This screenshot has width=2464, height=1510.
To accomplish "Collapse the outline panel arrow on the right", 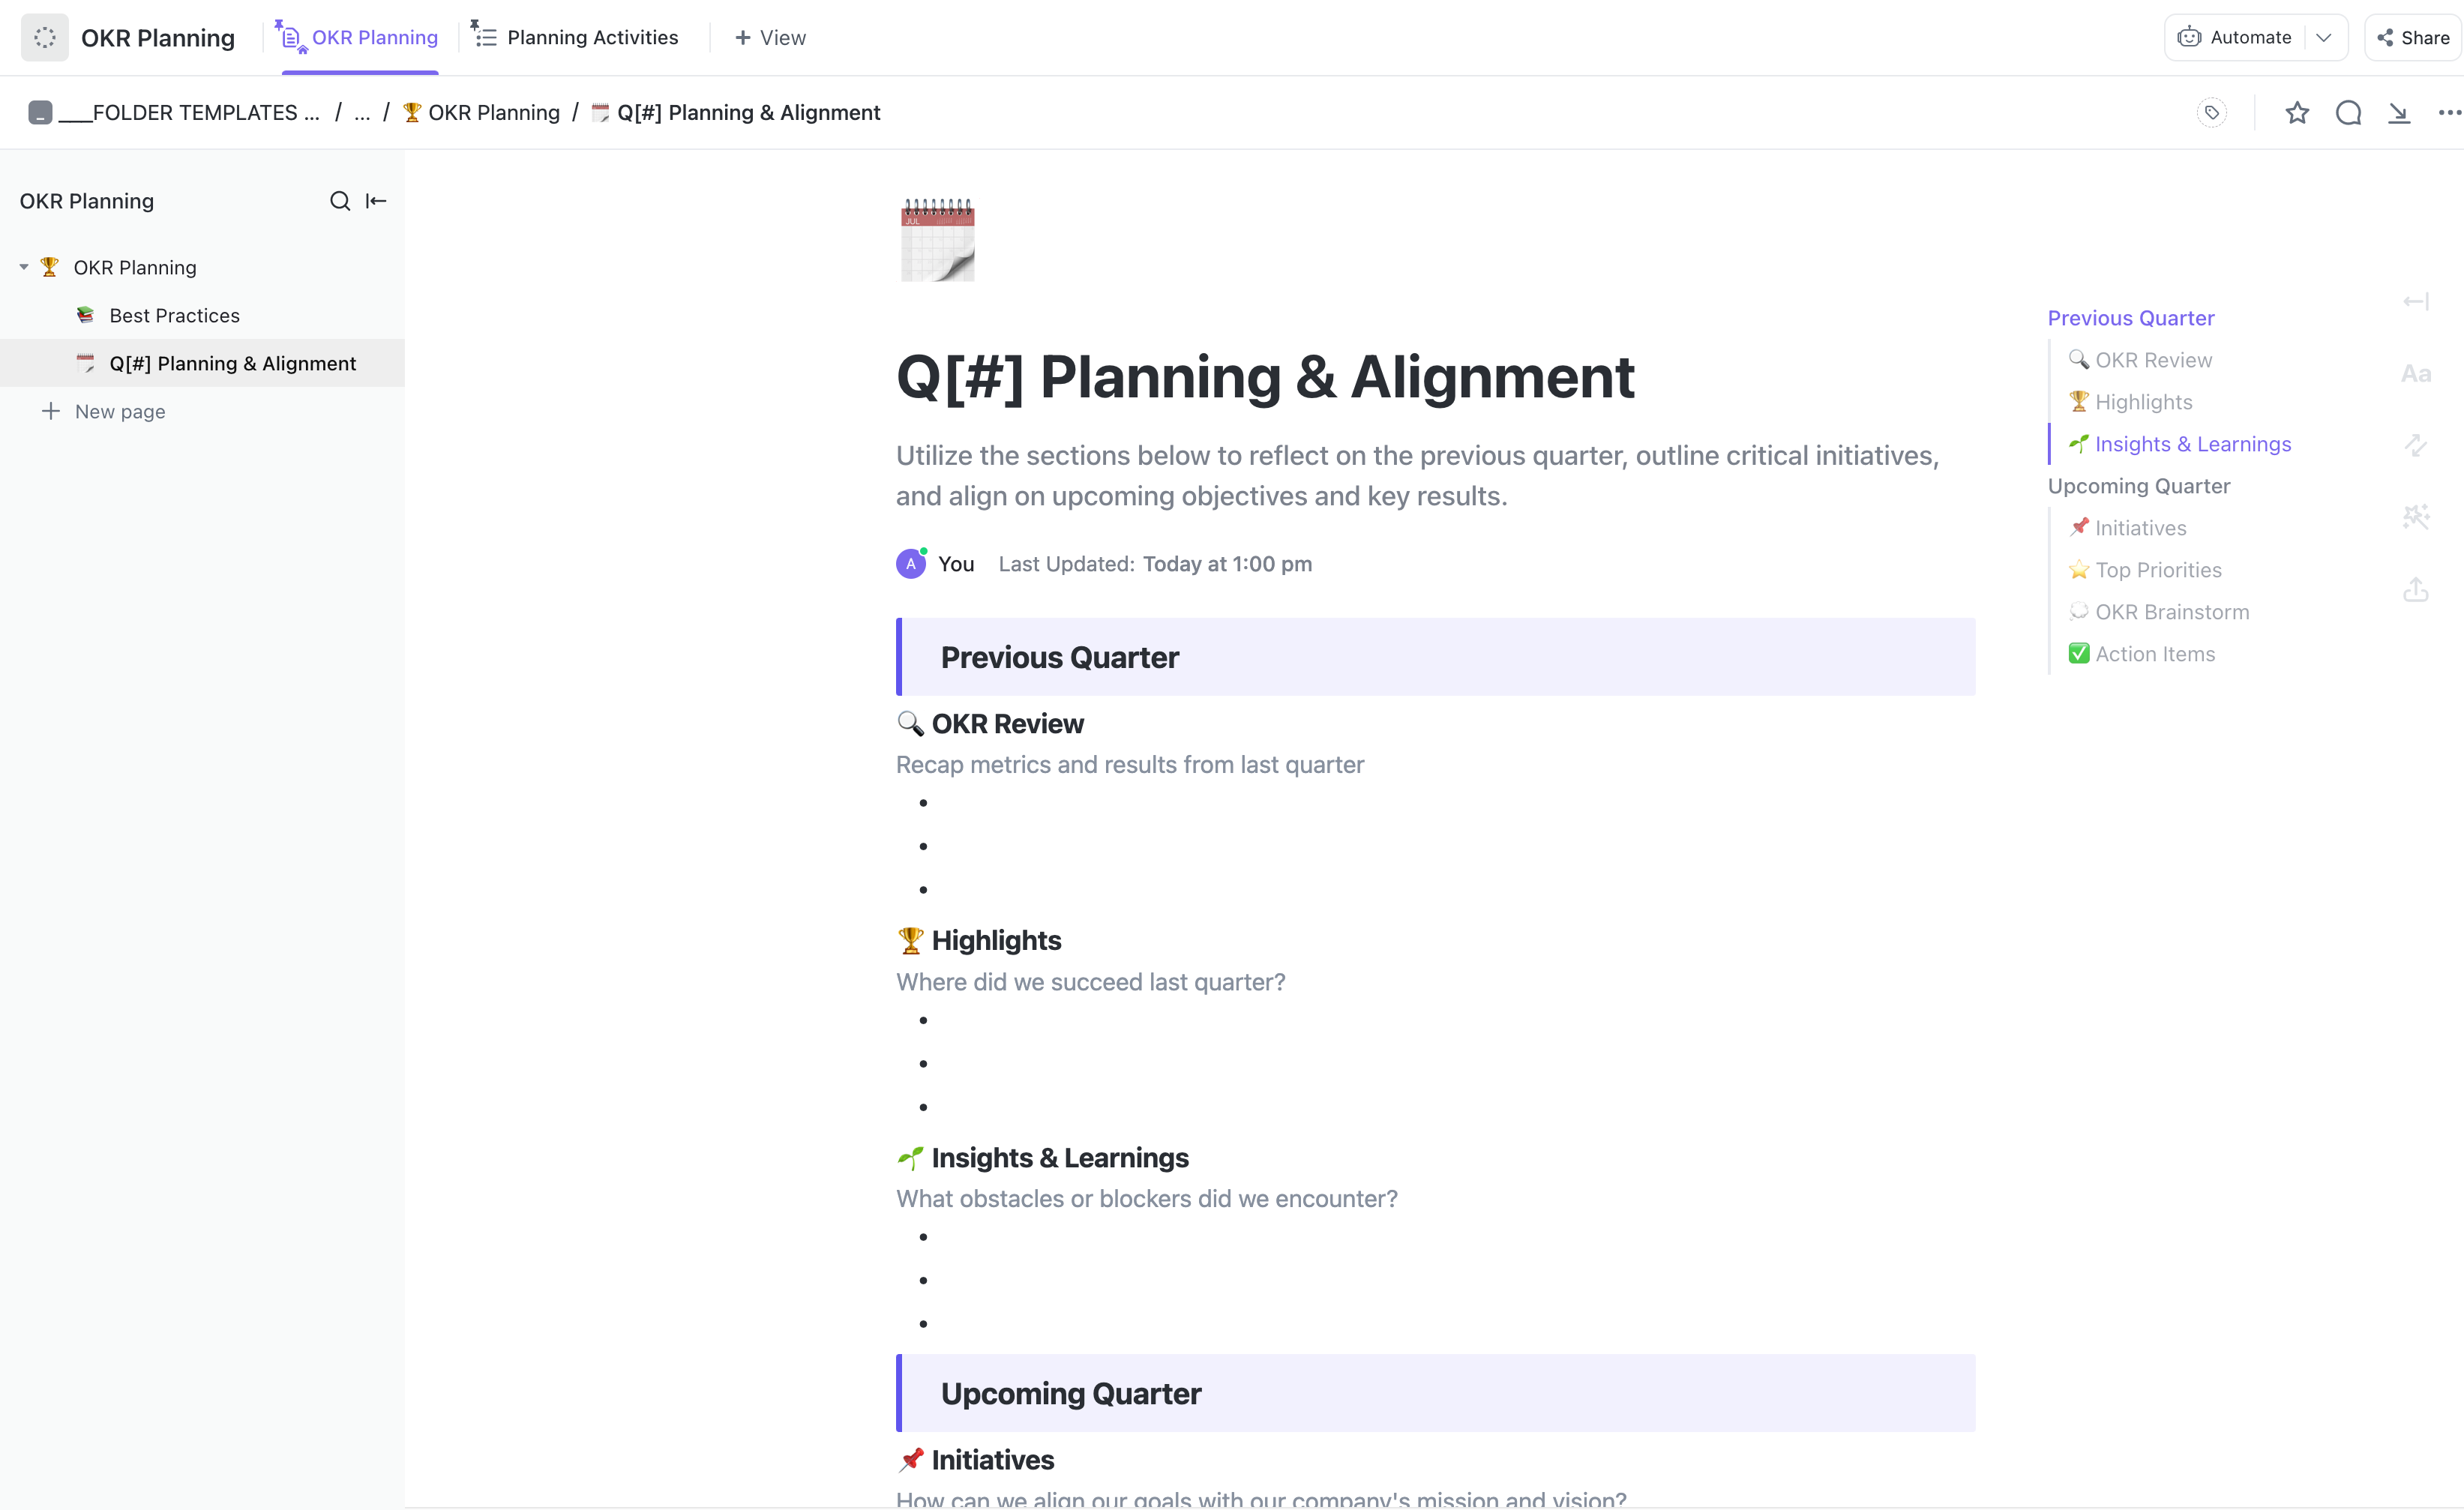I will 2416,301.
